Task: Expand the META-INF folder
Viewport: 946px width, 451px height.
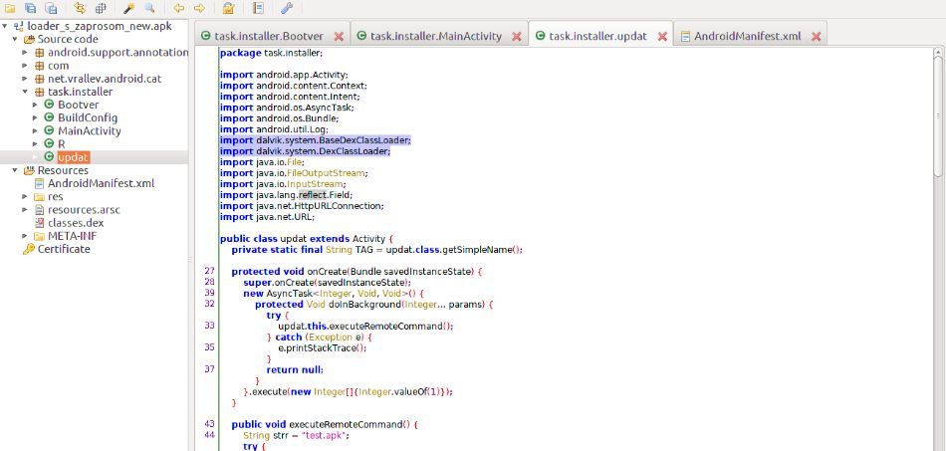Action: [x=25, y=236]
